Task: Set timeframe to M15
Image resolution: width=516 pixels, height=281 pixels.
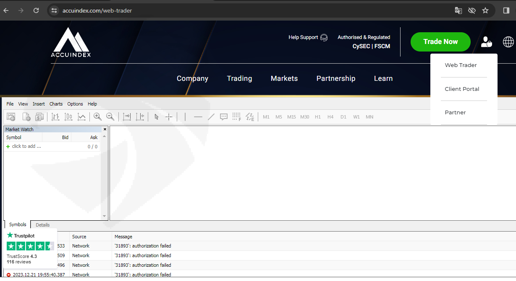Action: [292, 117]
